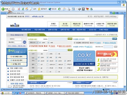The height and width of the screenshot is (95, 127).
Task: Click 내 호스팅 관리 sidebar button
Action: (17, 60)
